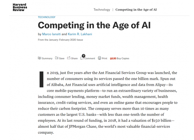Select the Competing in the Age of AI breadcrumb
This screenshot has height=140, width=194.
click(x=136, y=10)
